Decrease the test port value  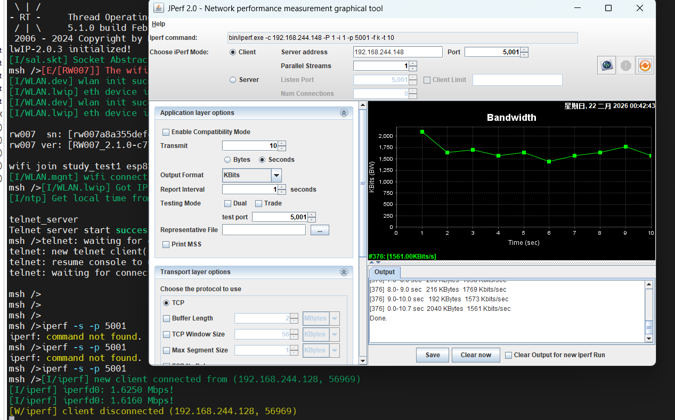pos(312,219)
